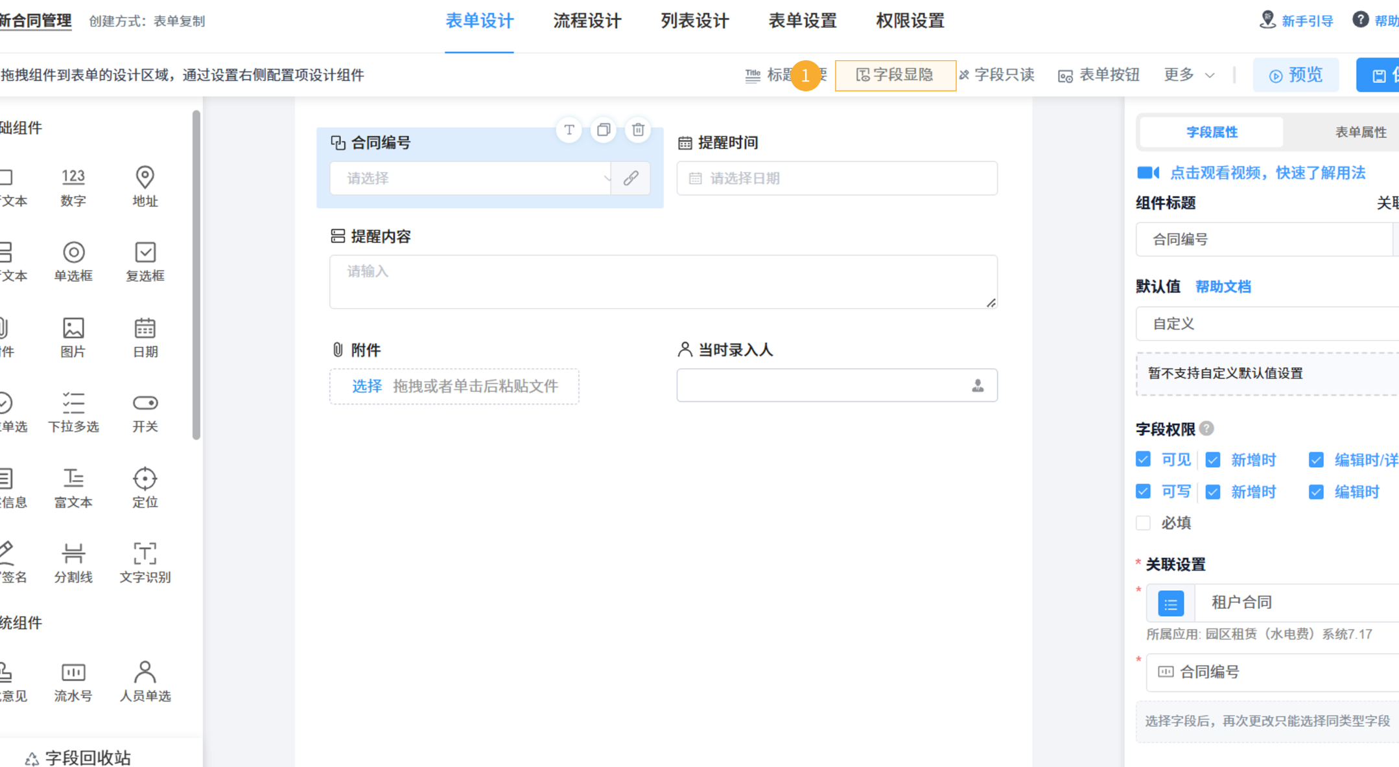Viewport: 1399px width, 767px height.
Task: Click the 表单按钮 toolbar button
Action: tap(1098, 75)
